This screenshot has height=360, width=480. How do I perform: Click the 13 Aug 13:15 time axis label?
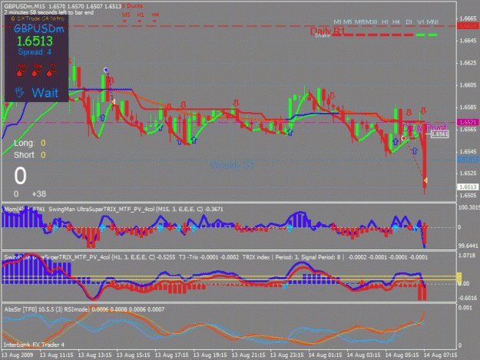[x=94, y=355]
